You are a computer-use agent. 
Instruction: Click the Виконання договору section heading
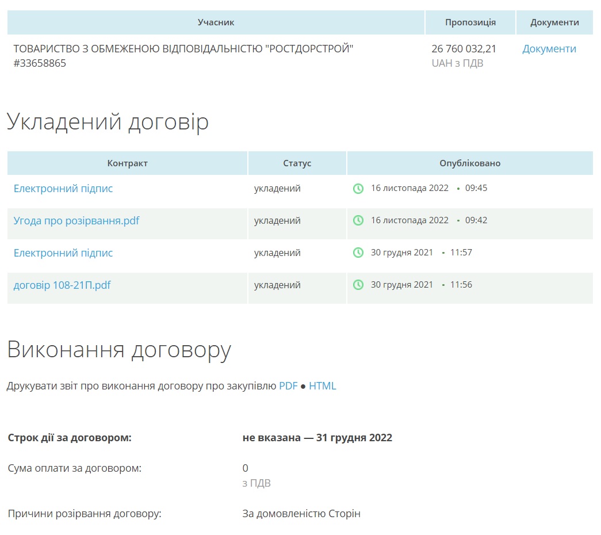pos(119,350)
